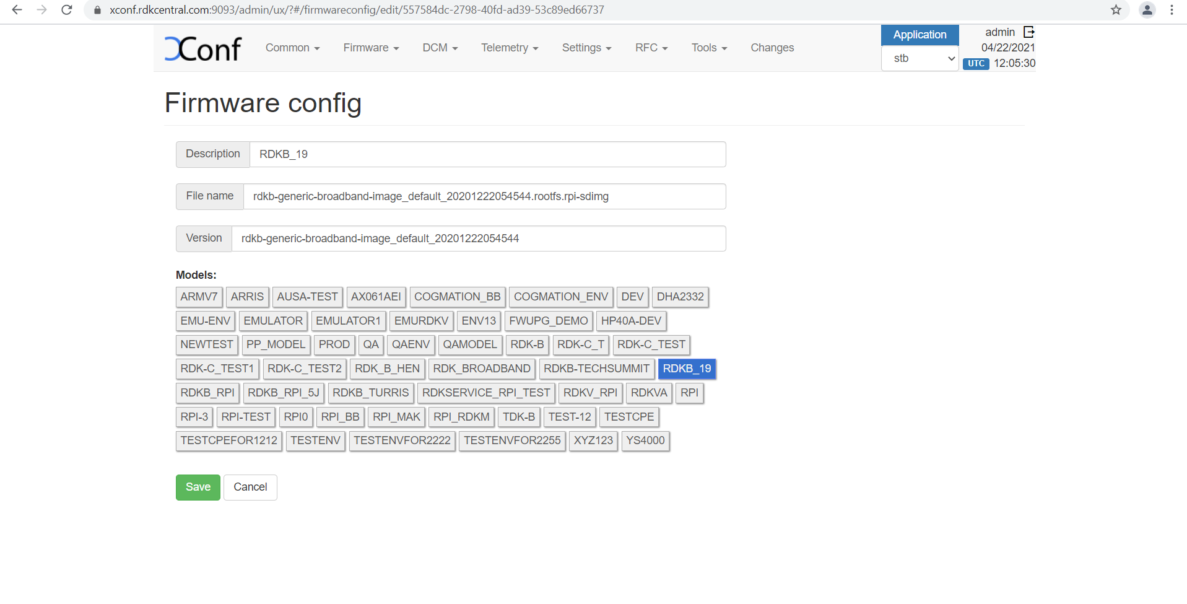Open the browser profile icon
1187x604 pixels.
1147,10
